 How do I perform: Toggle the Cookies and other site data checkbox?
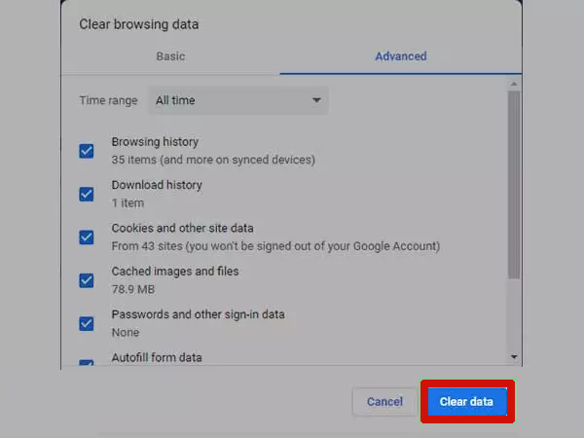pos(87,237)
